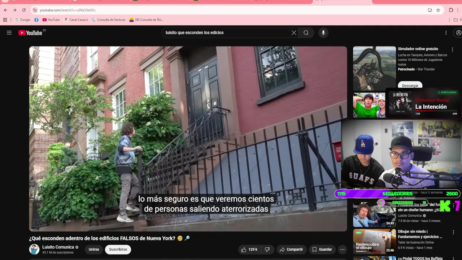Click the magnifier search button

[306, 32]
